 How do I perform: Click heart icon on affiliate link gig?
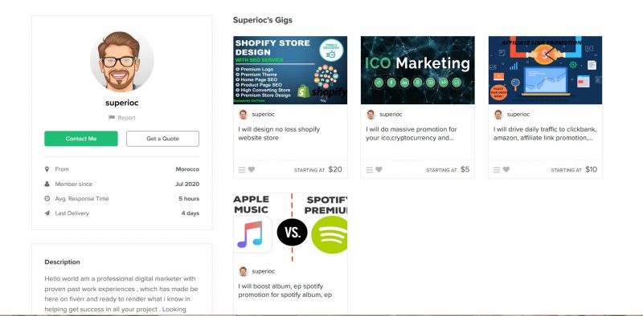tap(506, 169)
